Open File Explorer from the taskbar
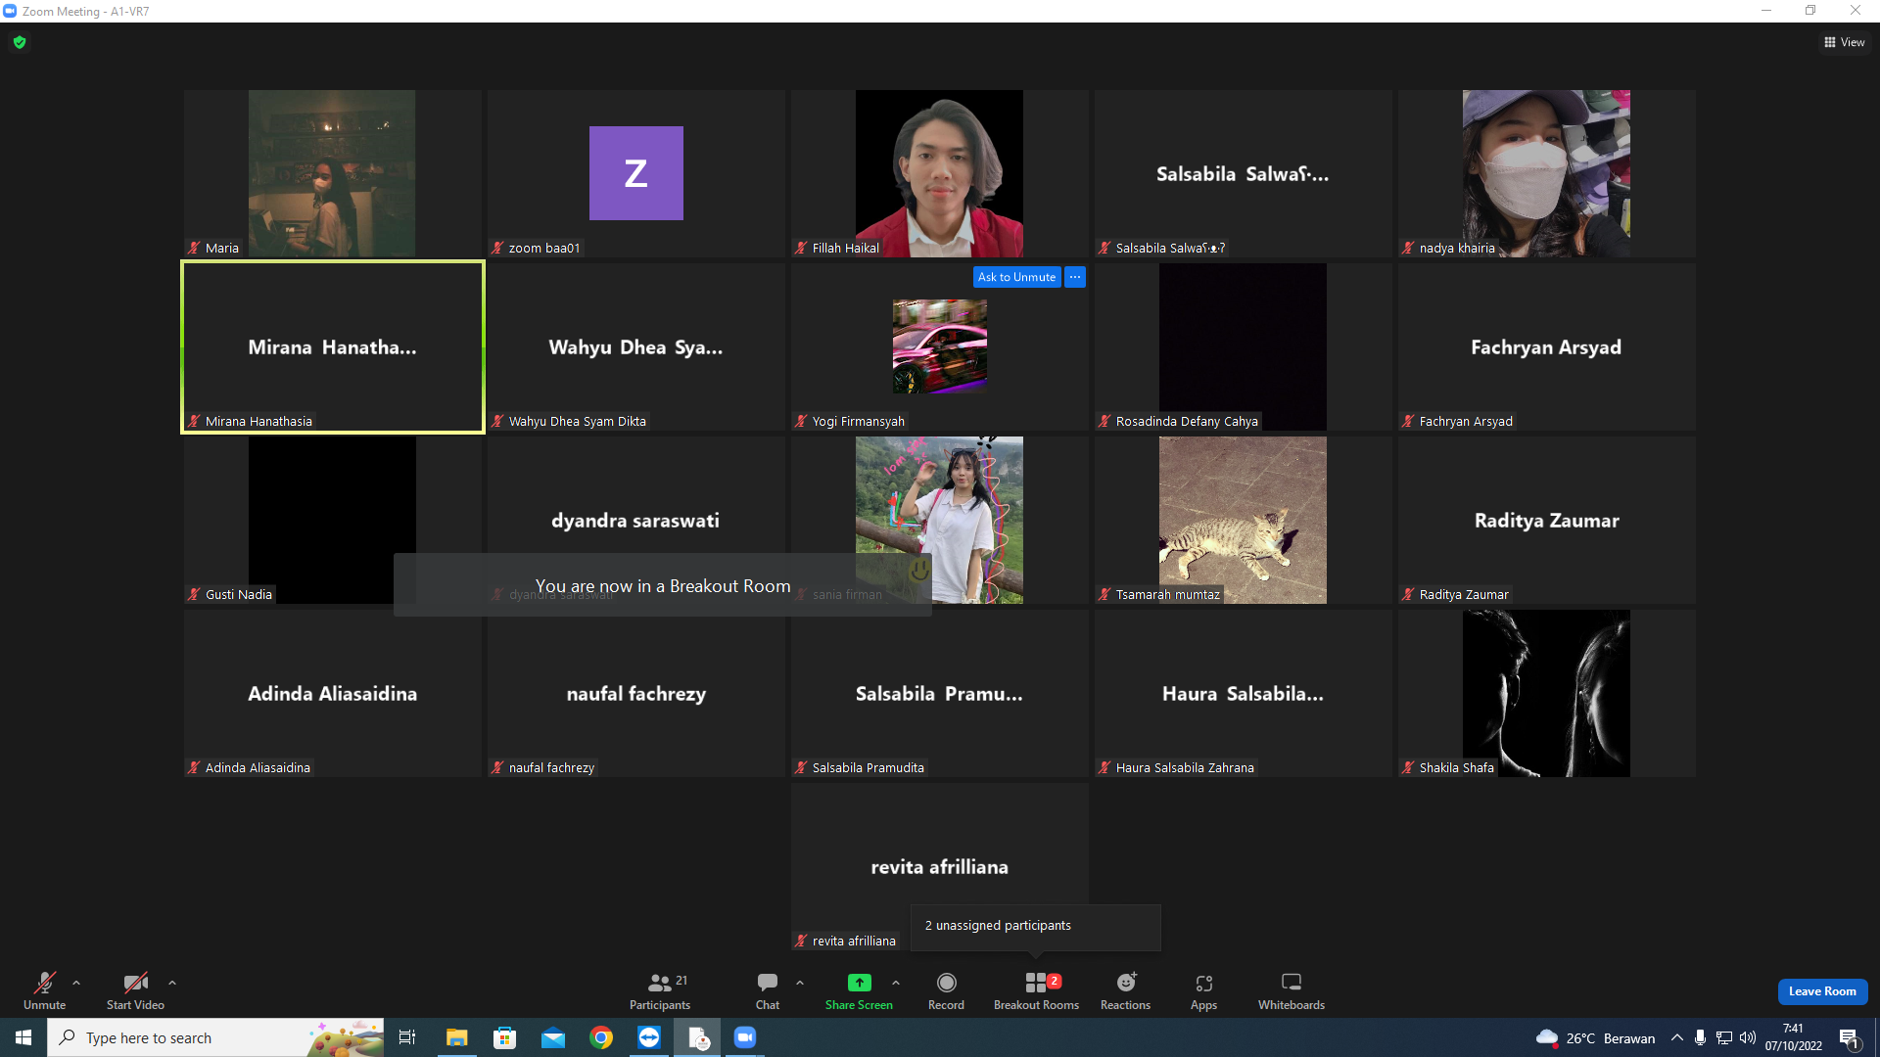The height and width of the screenshot is (1057, 1880). [x=456, y=1037]
